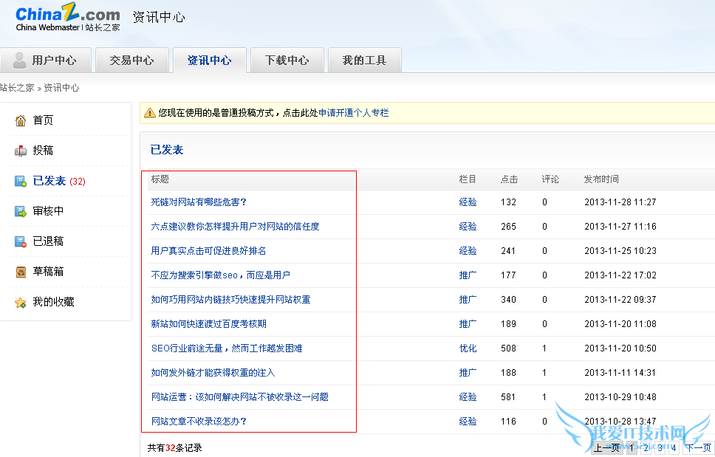
Task: Click the icon beside 已发表 in sidebar
Action: pyautogui.click(x=21, y=181)
